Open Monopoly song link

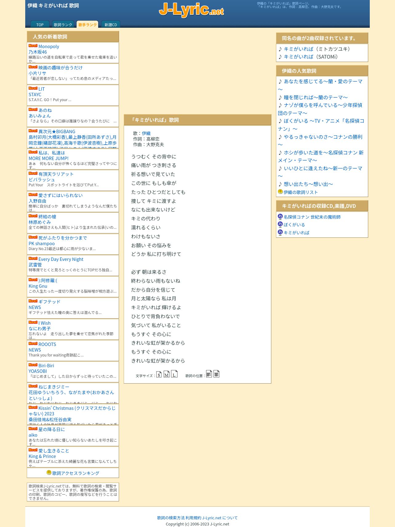tap(49, 46)
